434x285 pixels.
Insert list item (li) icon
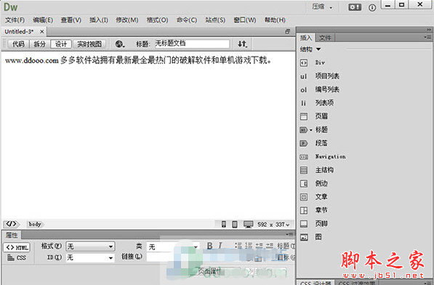tap(304, 103)
